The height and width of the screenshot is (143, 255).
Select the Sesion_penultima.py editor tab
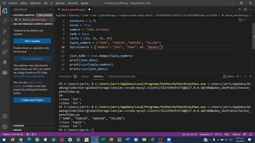[x=74, y=10]
